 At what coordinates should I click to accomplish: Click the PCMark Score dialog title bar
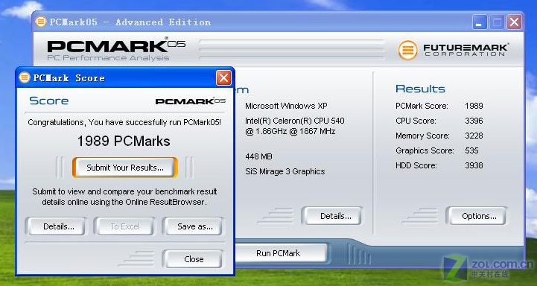125,78
